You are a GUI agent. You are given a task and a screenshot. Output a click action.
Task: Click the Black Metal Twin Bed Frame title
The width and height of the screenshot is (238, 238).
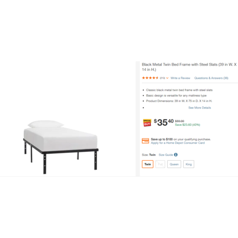189,67
